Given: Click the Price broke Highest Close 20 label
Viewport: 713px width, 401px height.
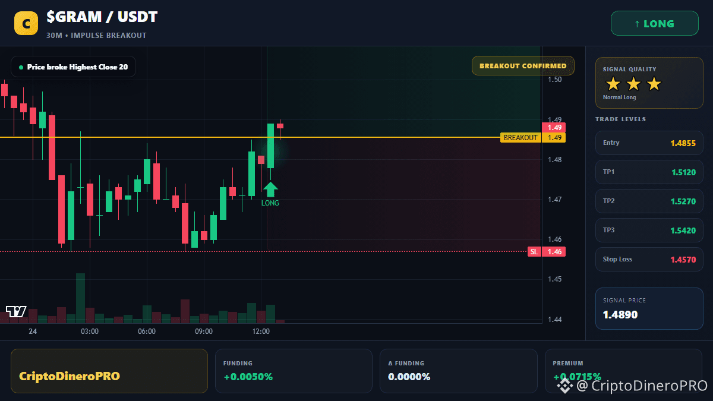Looking at the screenshot, I should [x=73, y=67].
